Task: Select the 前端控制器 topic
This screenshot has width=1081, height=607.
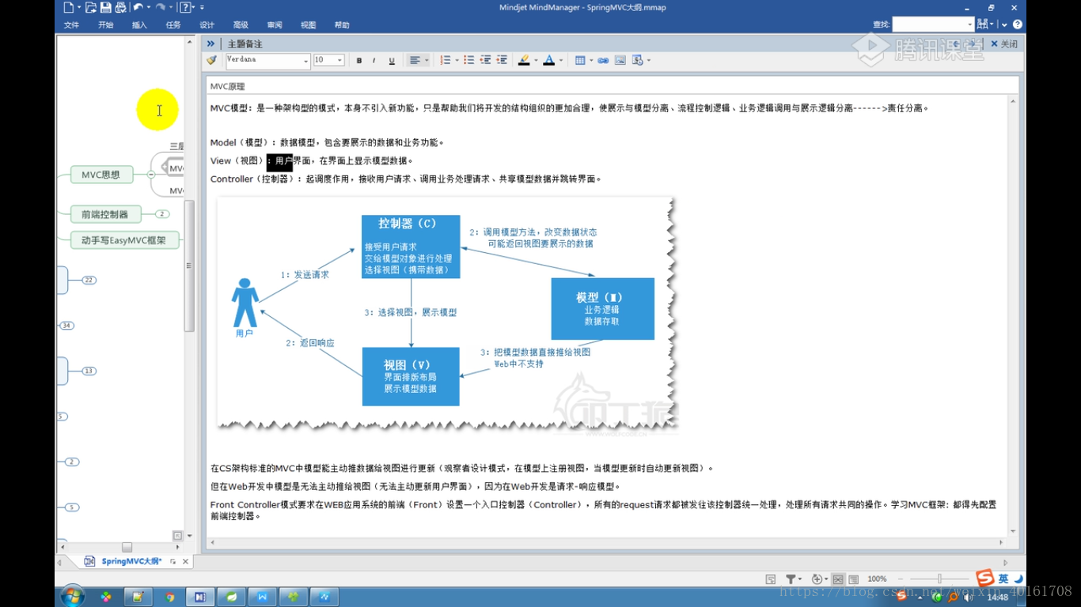Action: (104, 214)
